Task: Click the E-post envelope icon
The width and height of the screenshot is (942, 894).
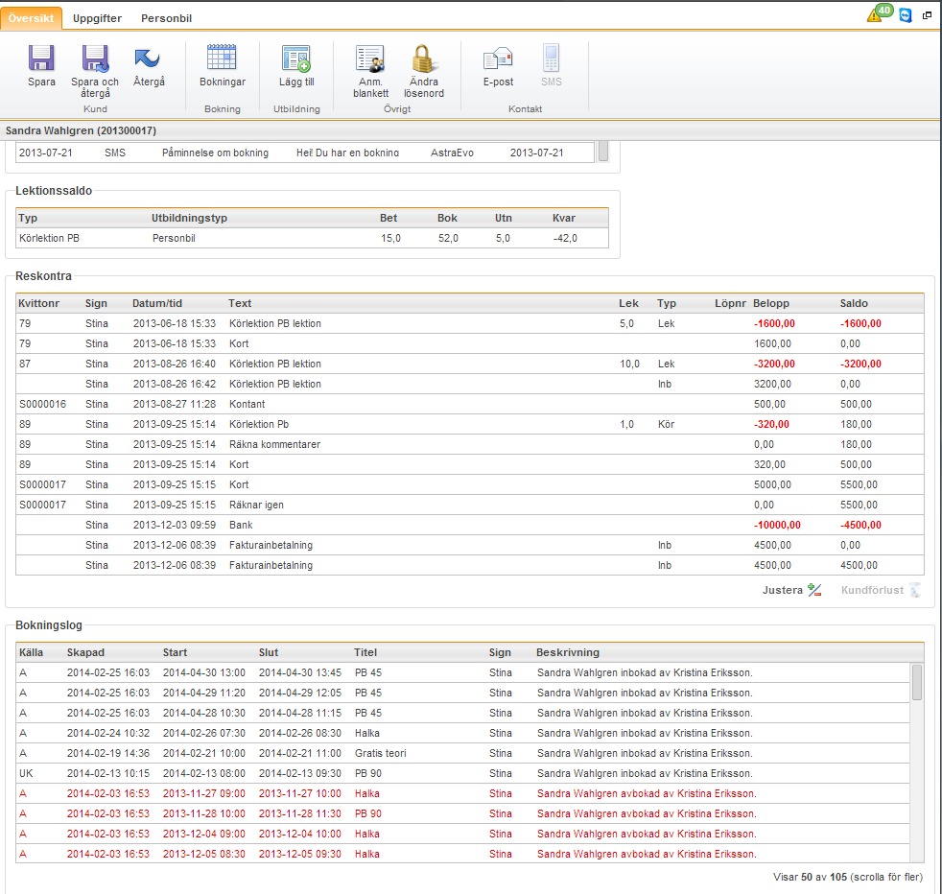Action: point(498,59)
